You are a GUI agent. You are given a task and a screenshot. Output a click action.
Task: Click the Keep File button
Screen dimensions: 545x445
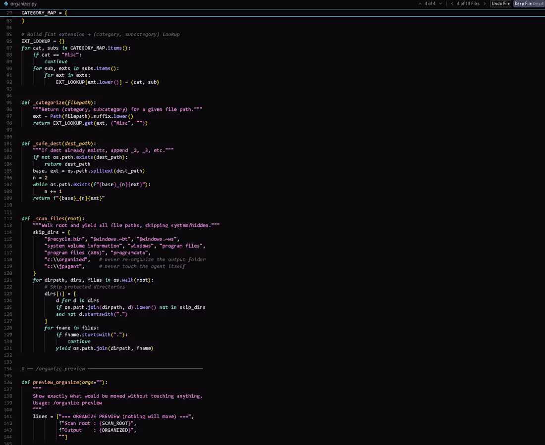pos(529,3)
